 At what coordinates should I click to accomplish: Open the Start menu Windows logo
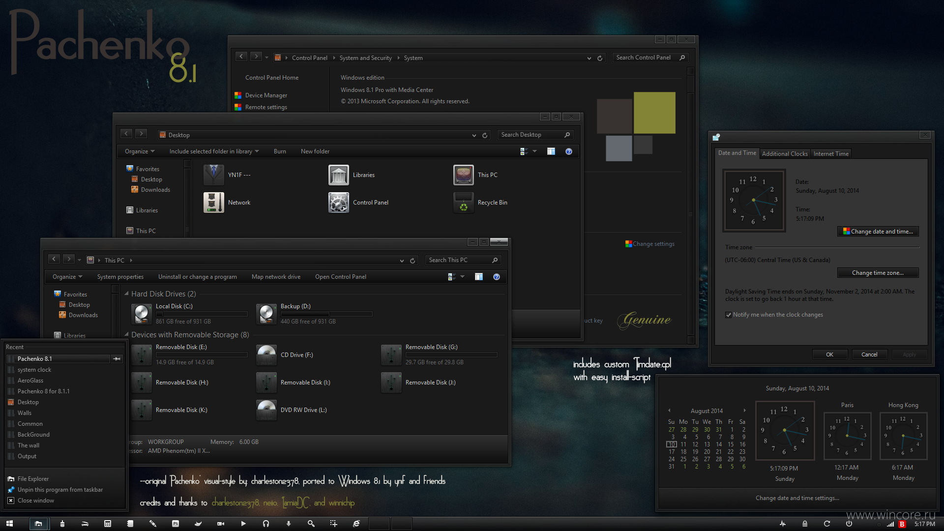[9, 524]
